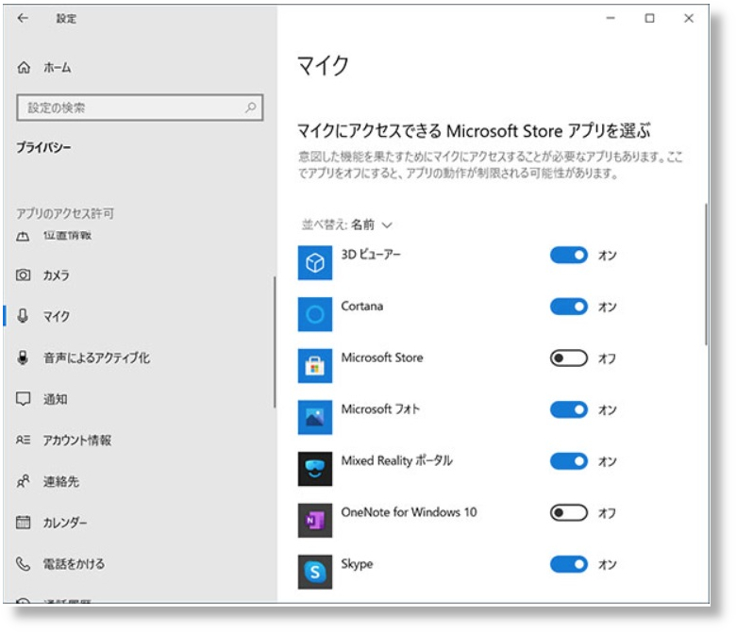This screenshot has width=736, height=632.
Task: Click the 3D ビューアー app icon
Action: (x=315, y=263)
